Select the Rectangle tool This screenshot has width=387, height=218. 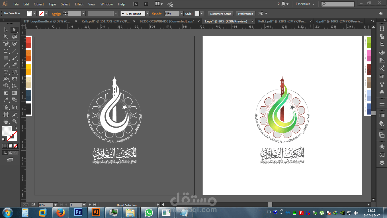coord(6,58)
